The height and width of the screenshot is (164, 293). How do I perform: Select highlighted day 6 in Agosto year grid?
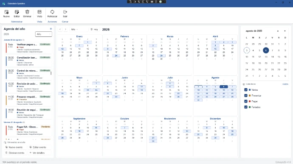224,87
